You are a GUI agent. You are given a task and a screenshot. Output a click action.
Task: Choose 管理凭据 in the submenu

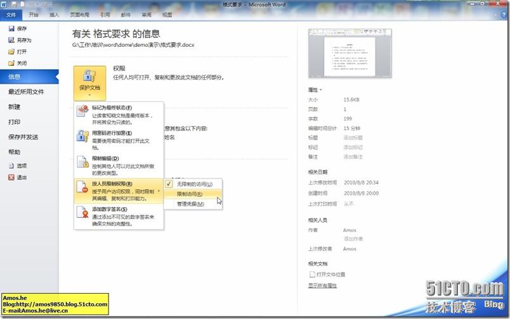pos(193,204)
